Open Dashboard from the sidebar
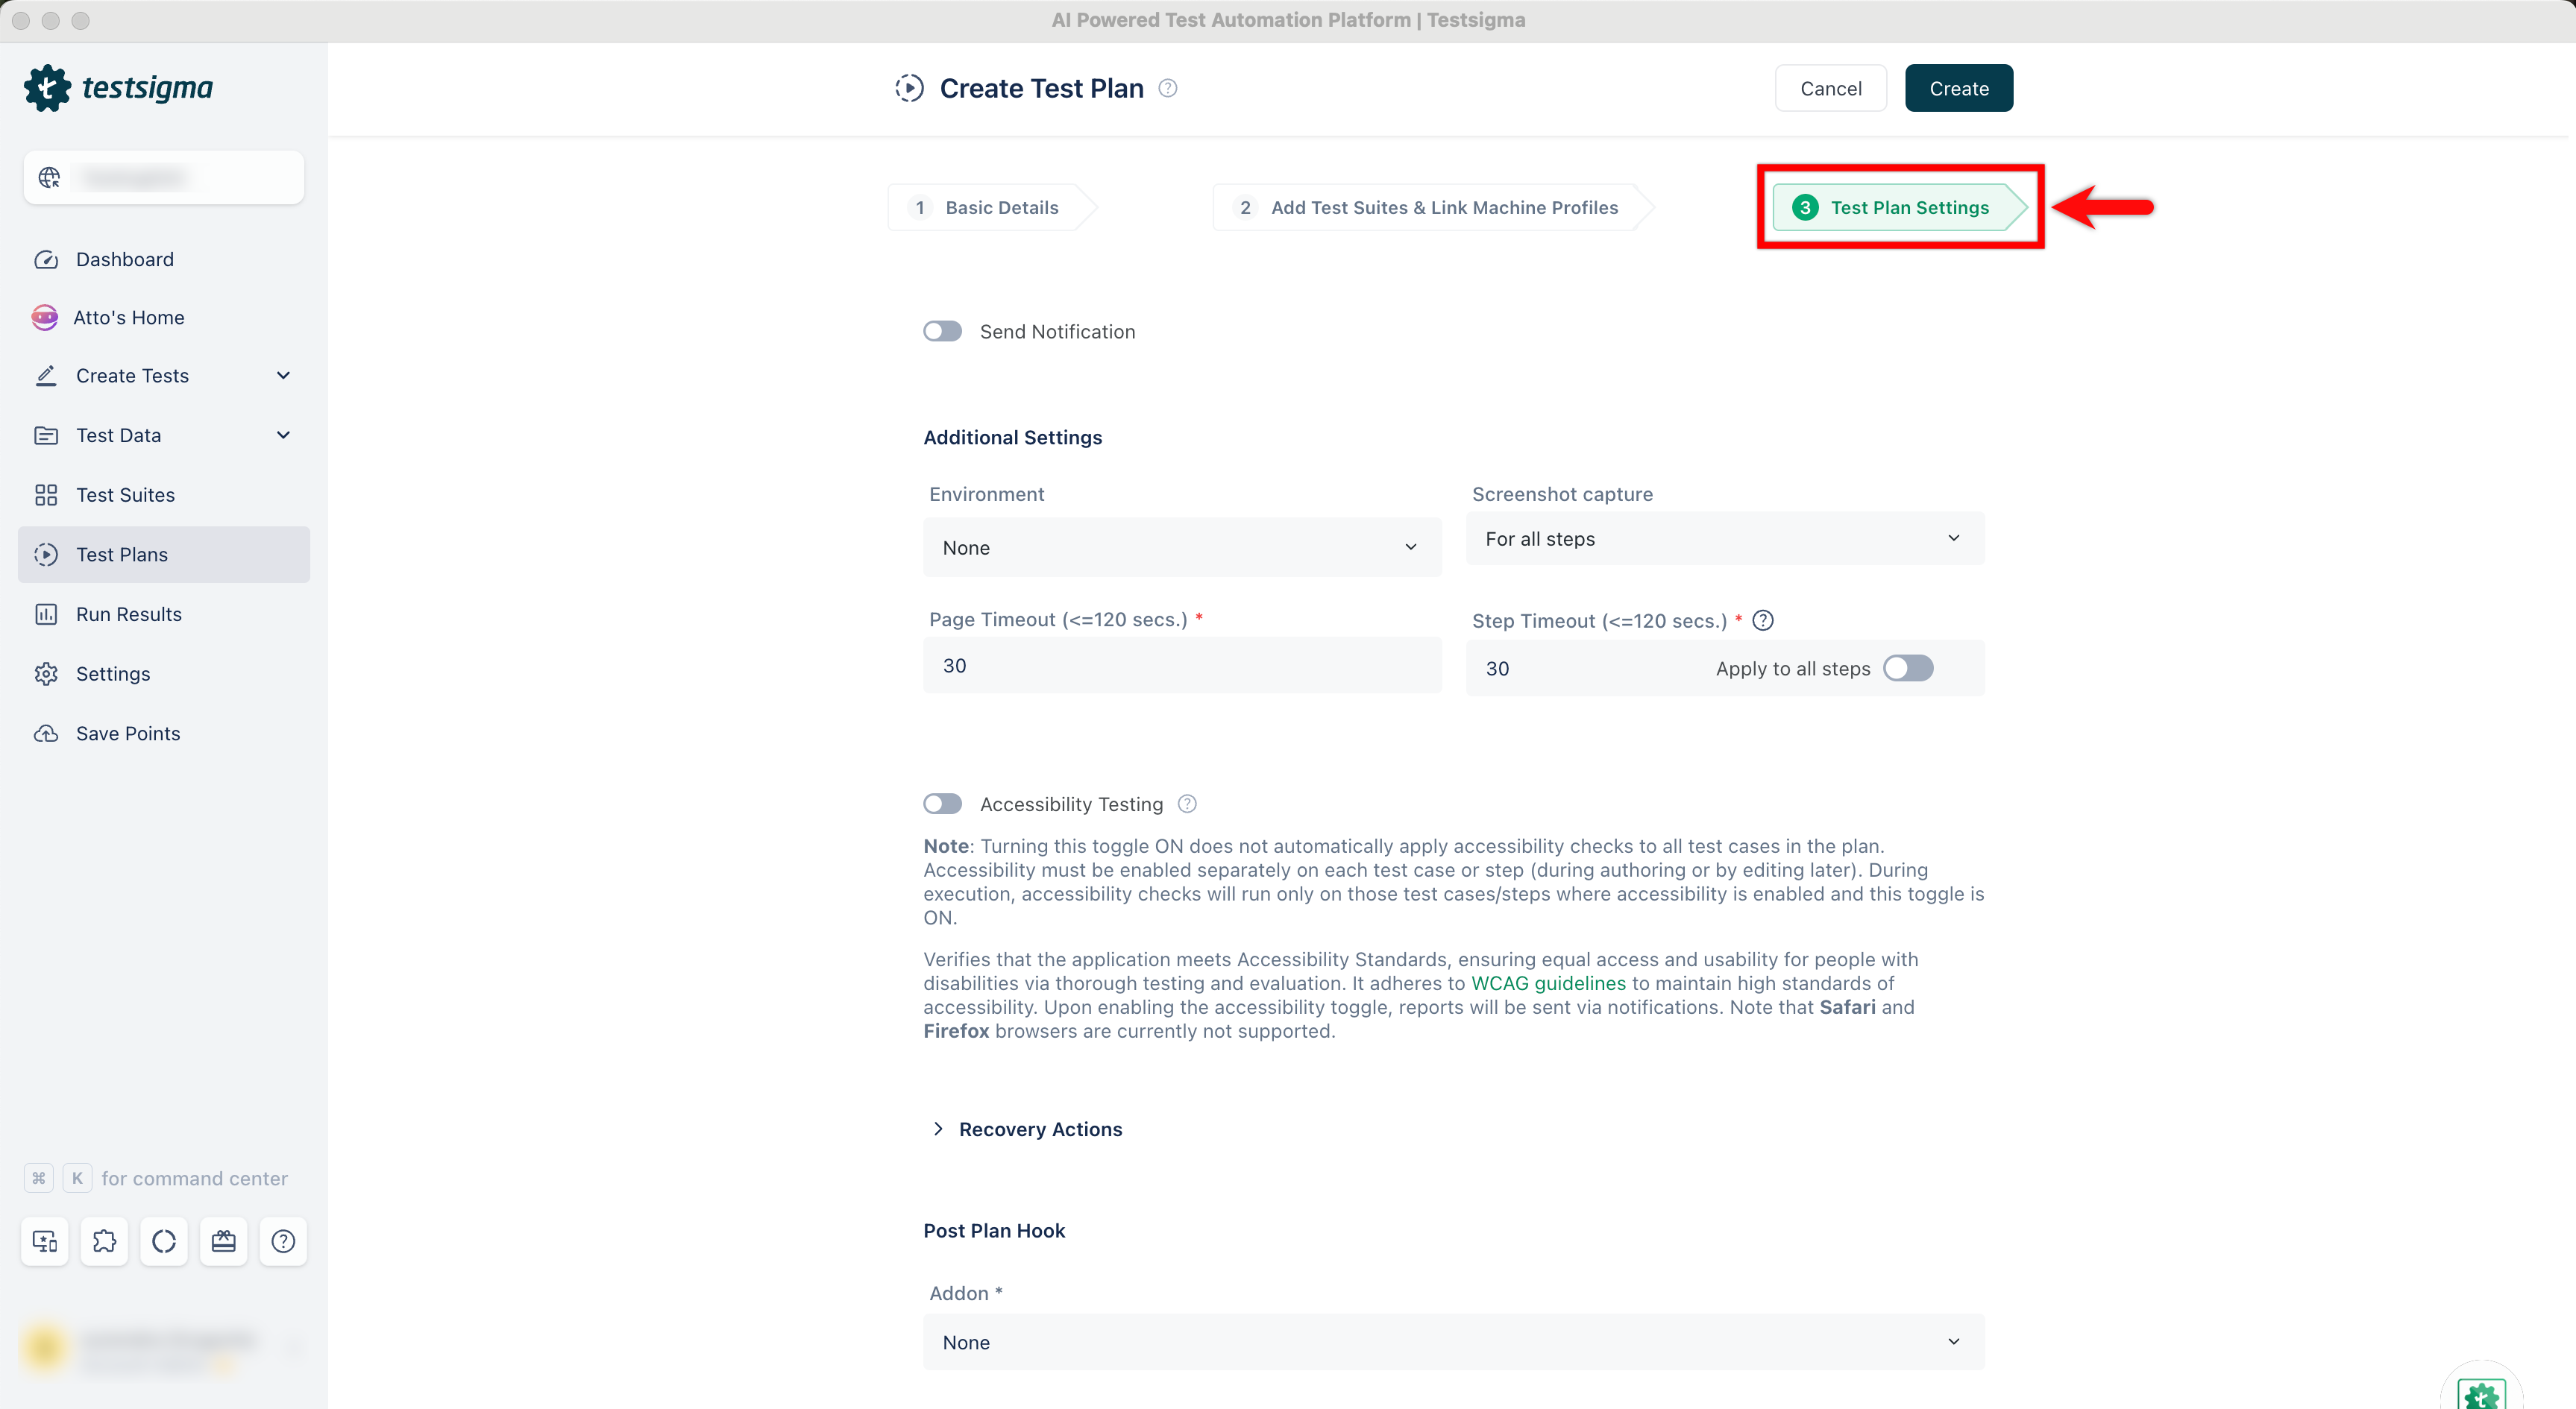 pos(164,260)
